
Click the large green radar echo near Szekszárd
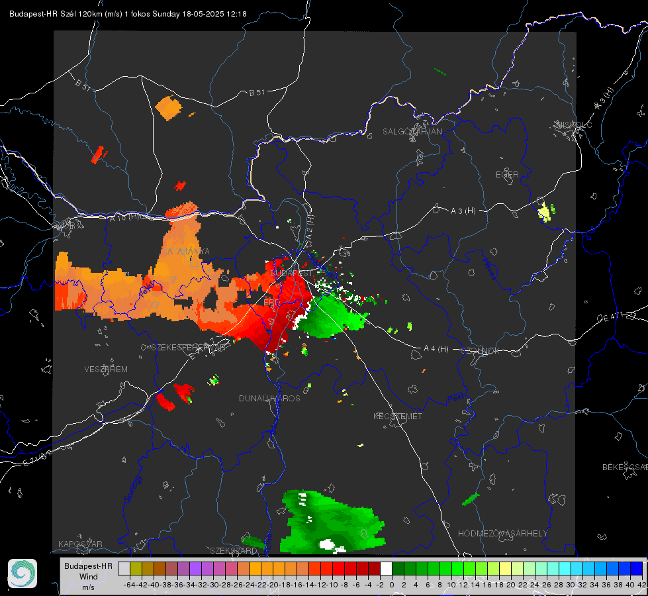pos(332,522)
